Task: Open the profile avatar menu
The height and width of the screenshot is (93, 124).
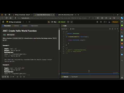Action: [x=109, y=22]
